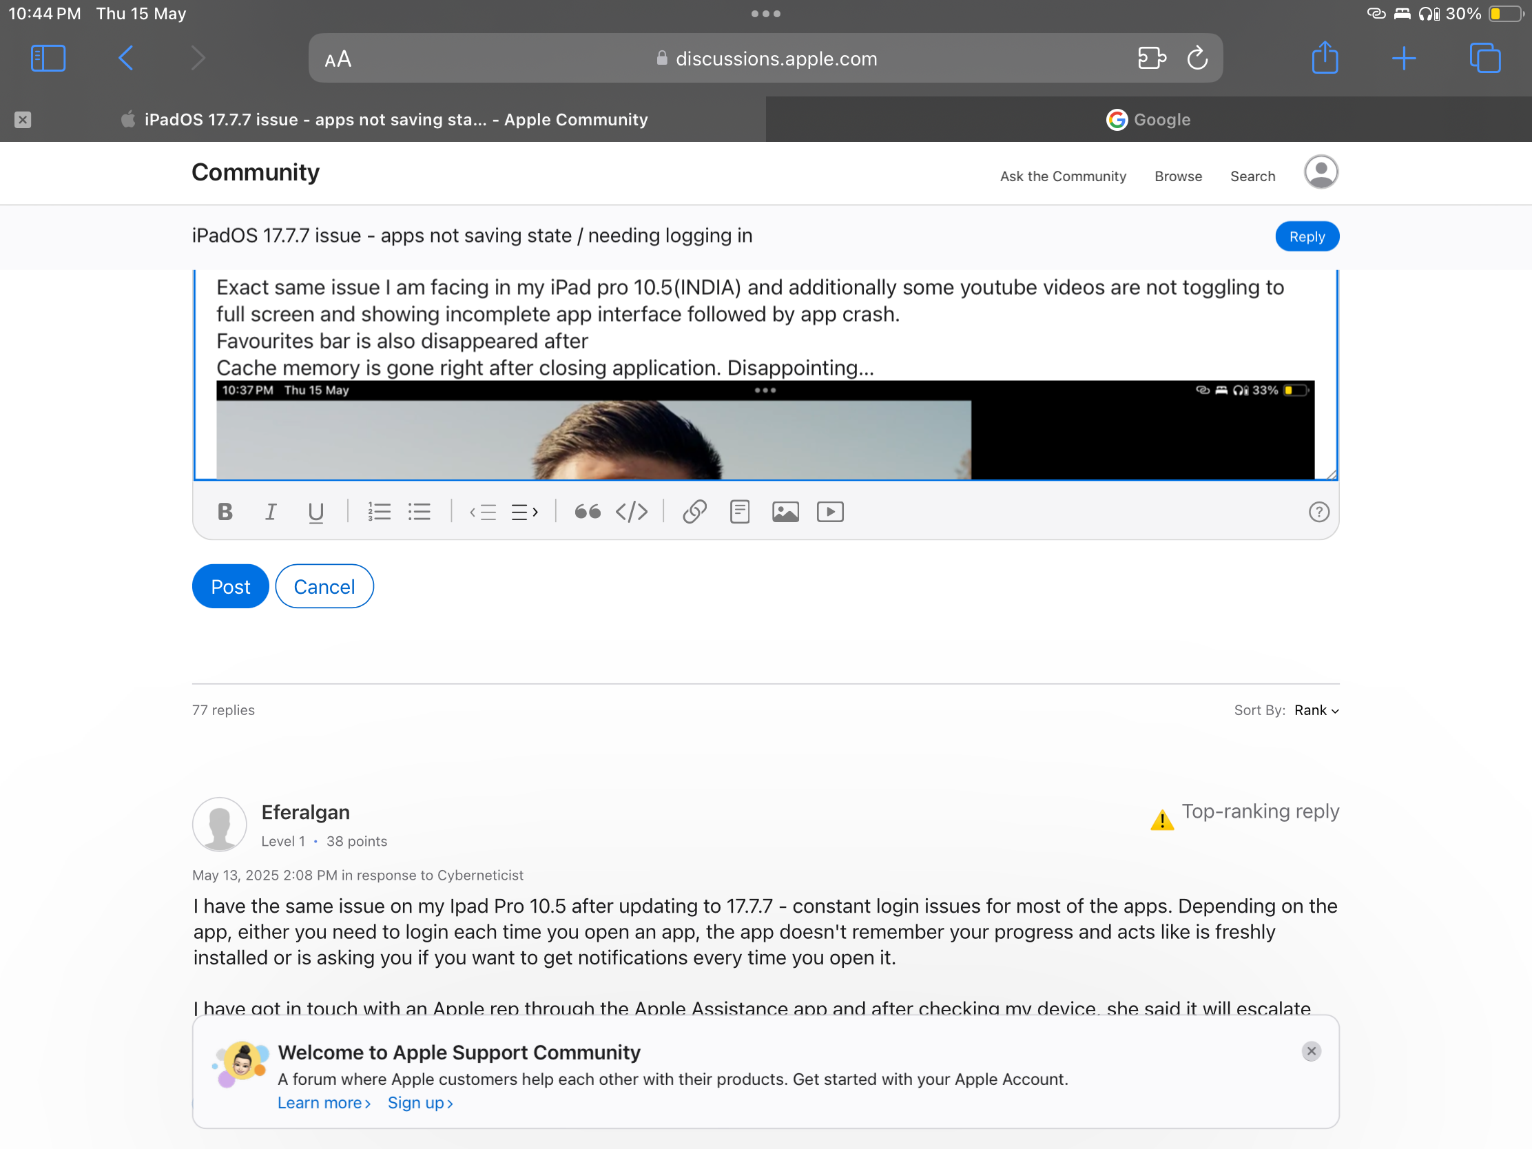Toggle the Safari sidebar
The image size is (1532, 1149).
click(x=48, y=58)
